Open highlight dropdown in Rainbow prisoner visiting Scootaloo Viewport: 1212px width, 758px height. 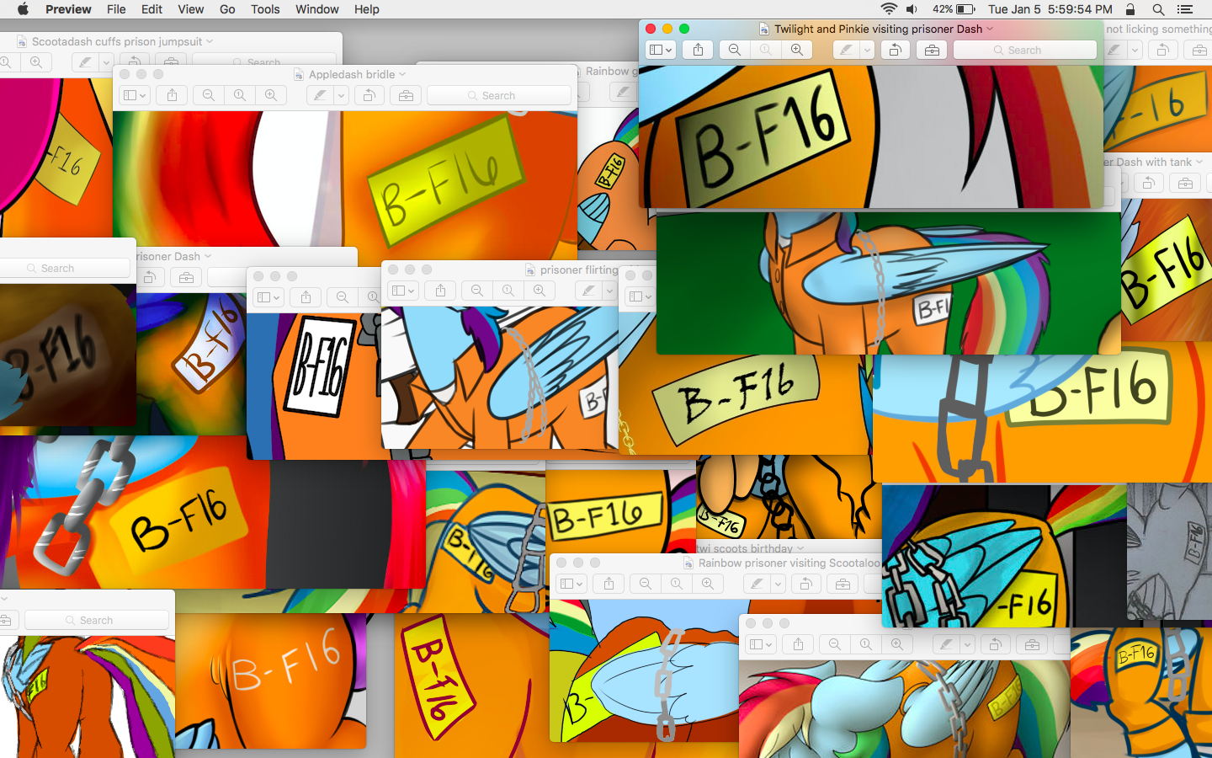click(x=778, y=584)
